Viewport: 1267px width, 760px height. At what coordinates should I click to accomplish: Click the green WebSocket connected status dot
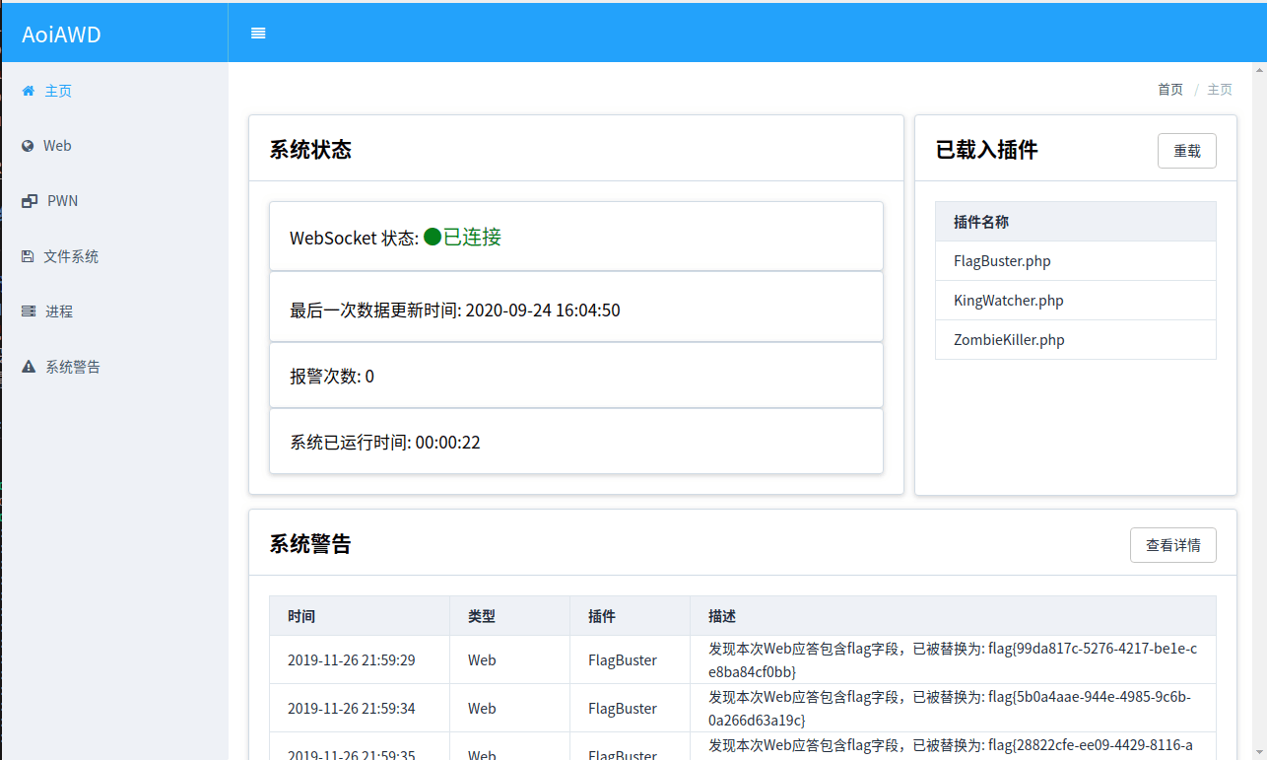tap(433, 237)
